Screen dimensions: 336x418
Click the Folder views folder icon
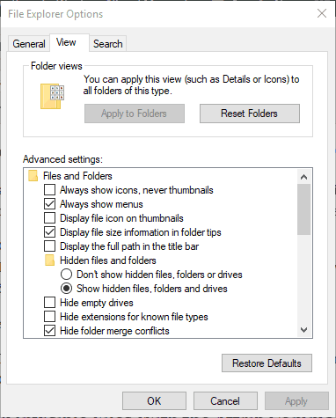coord(52,97)
